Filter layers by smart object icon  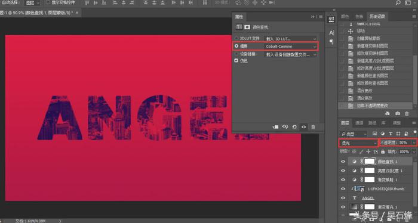tap(406, 134)
